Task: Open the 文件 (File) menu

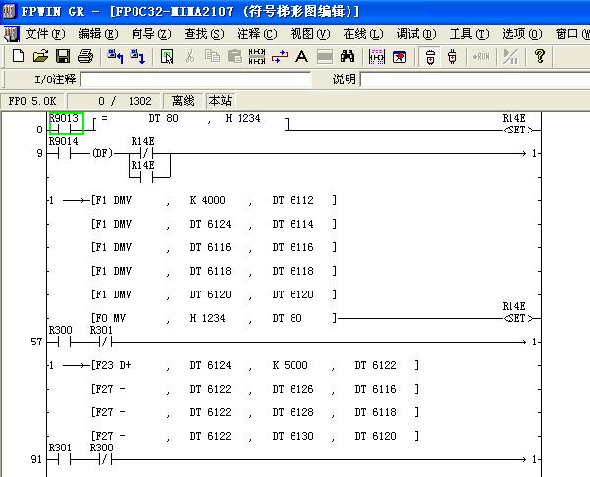Action: click(42, 33)
